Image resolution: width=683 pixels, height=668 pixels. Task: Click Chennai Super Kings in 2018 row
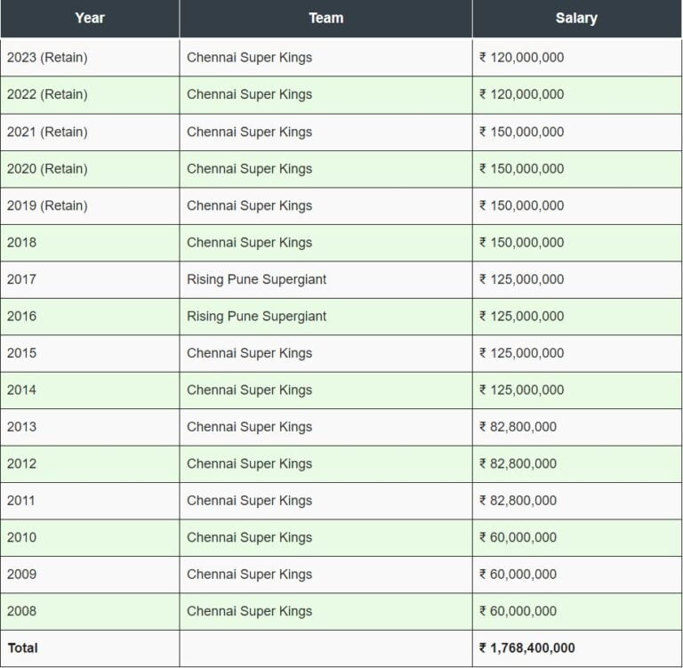[x=250, y=243]
